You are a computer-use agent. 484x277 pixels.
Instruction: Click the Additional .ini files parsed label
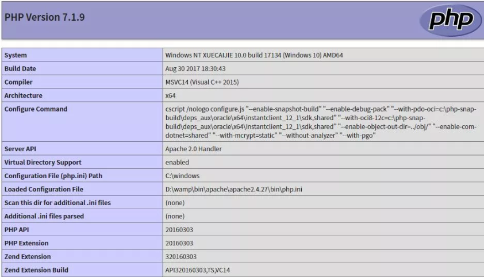tap(44, 216)
